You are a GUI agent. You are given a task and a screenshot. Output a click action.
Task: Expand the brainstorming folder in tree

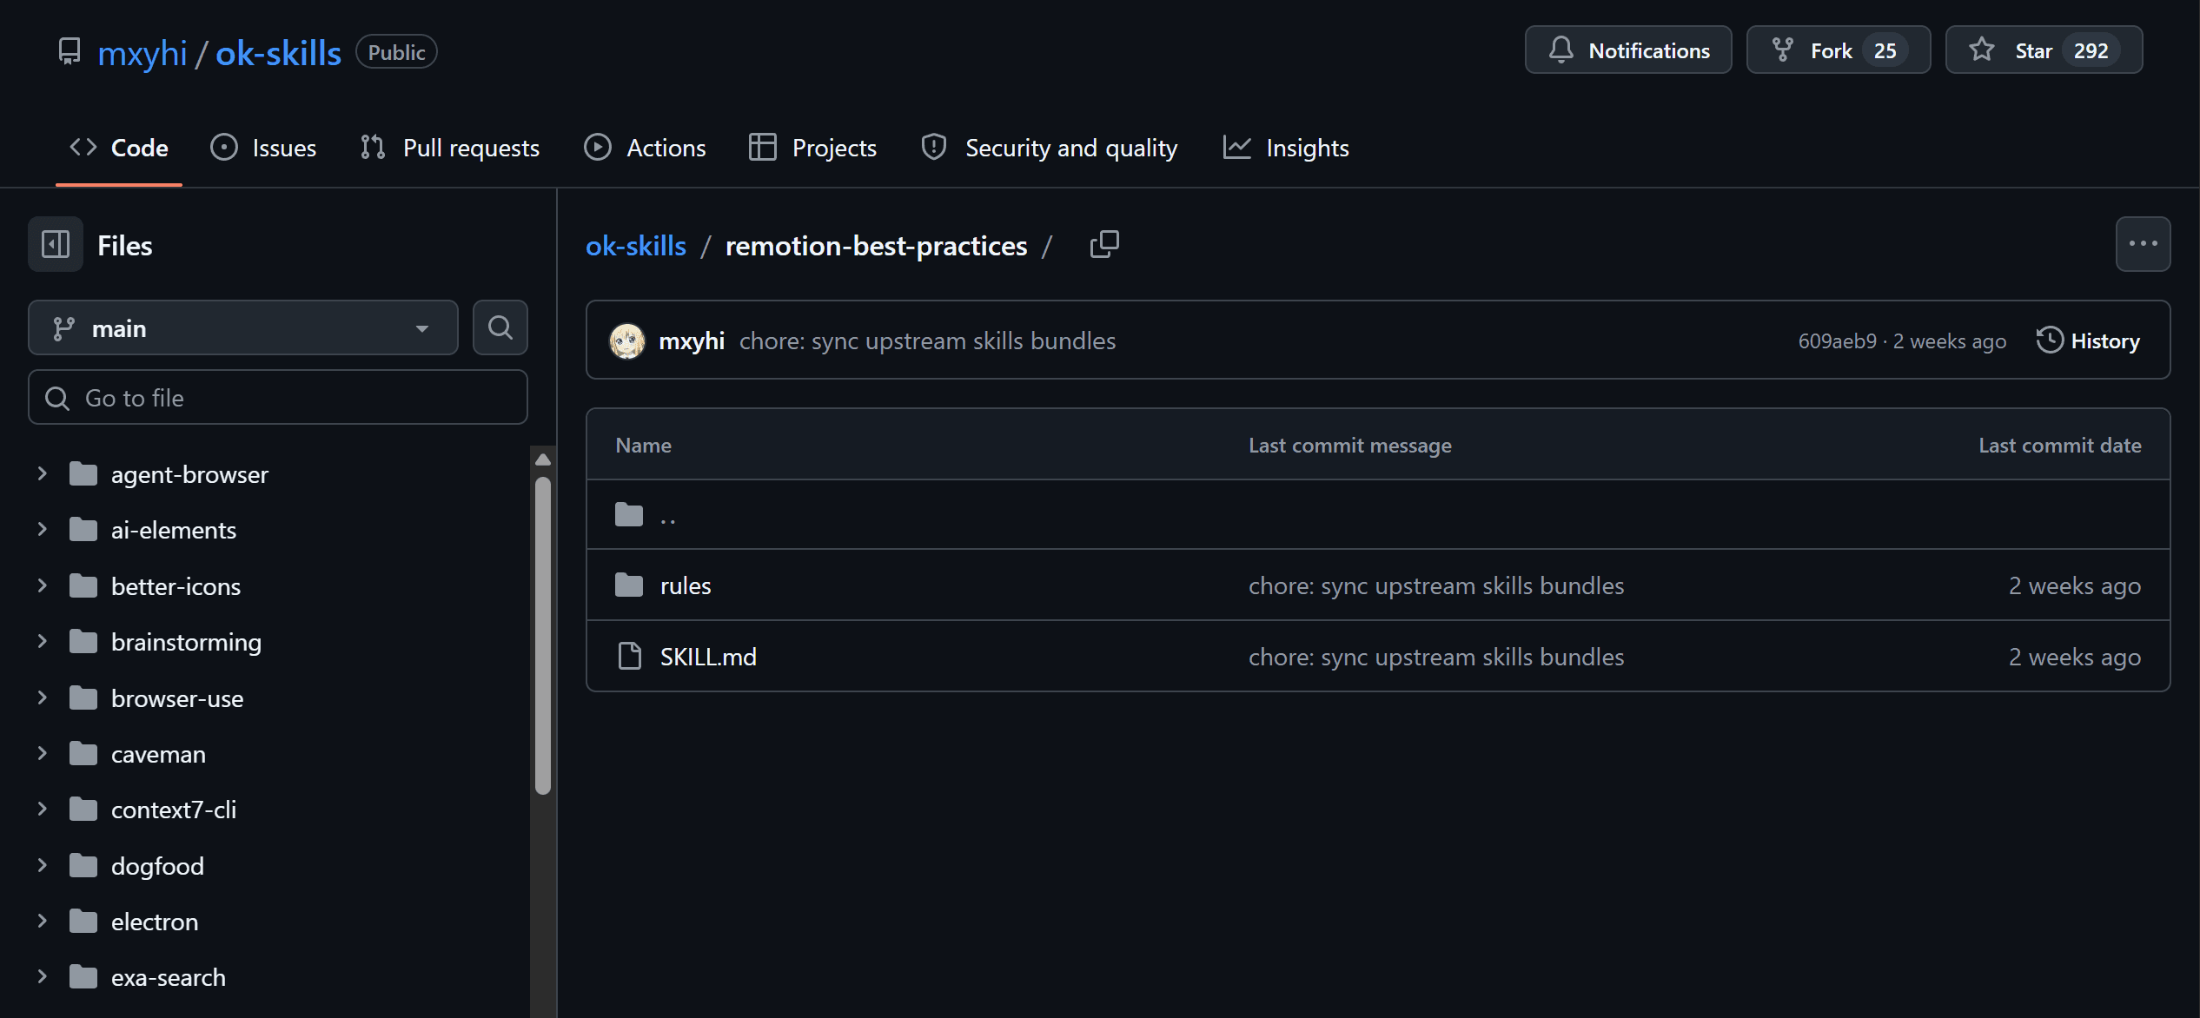[x=42, y=642]
